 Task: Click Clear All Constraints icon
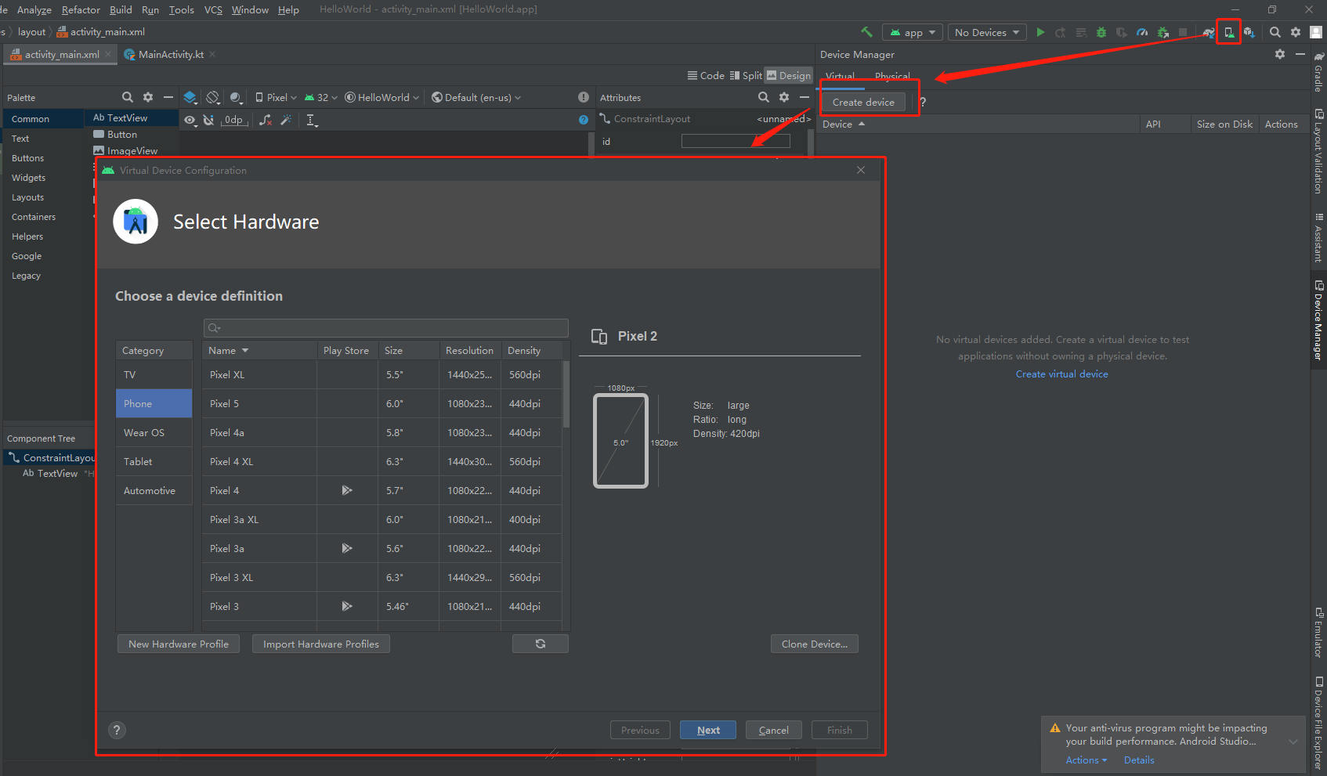pos(266,120)
